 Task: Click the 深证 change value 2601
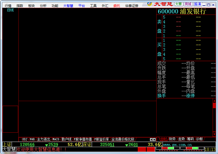point(132,145)
